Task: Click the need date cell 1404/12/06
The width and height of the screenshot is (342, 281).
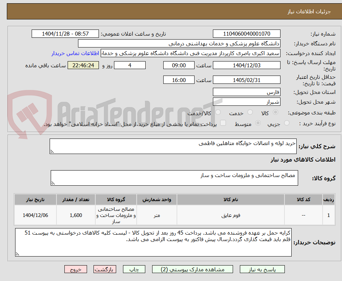Action: 35,215
